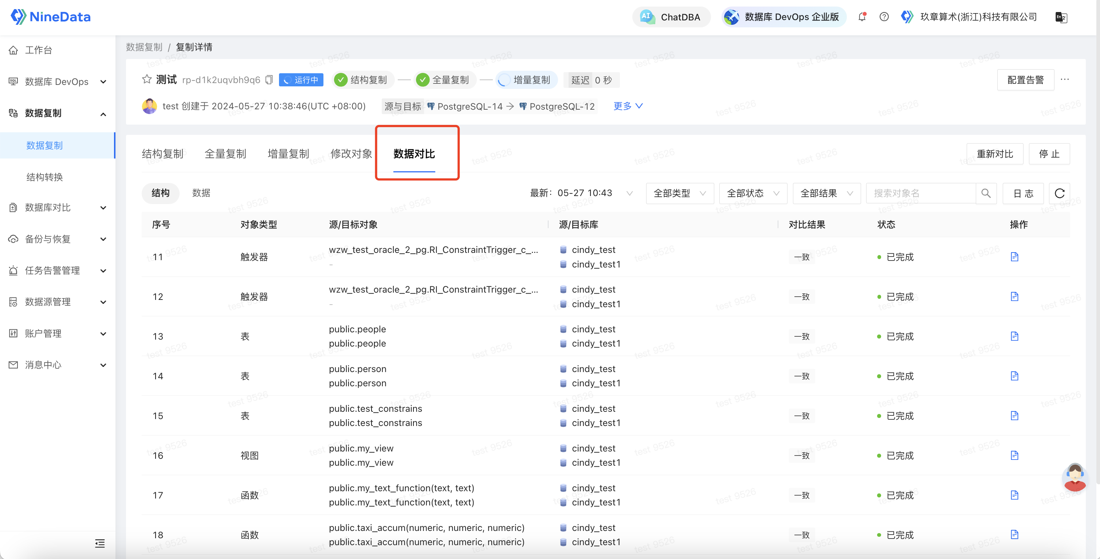The height and width of the screenshot is (559, 1100).
Task: Click 对比结果 column header
Action: [807, 225]
